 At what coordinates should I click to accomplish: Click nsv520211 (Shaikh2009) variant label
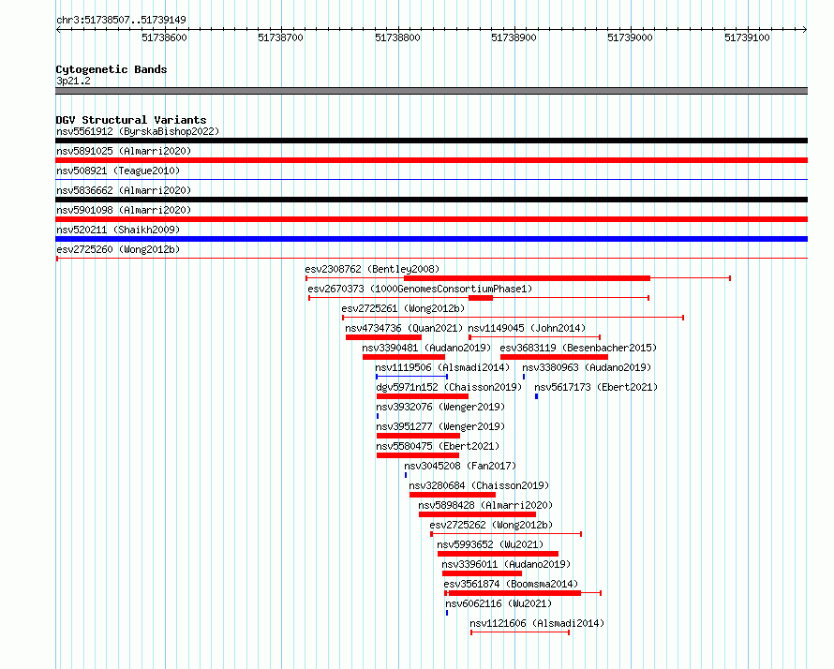tap(118, 230)
